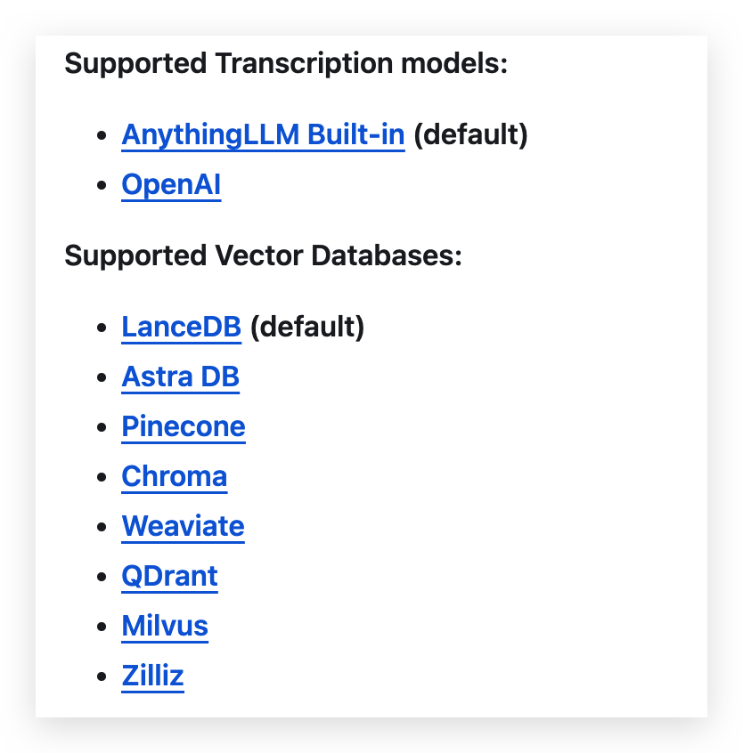Open the Chroma vector database link
The height and width of the screenshot is (753, 743).
(175, 477)
